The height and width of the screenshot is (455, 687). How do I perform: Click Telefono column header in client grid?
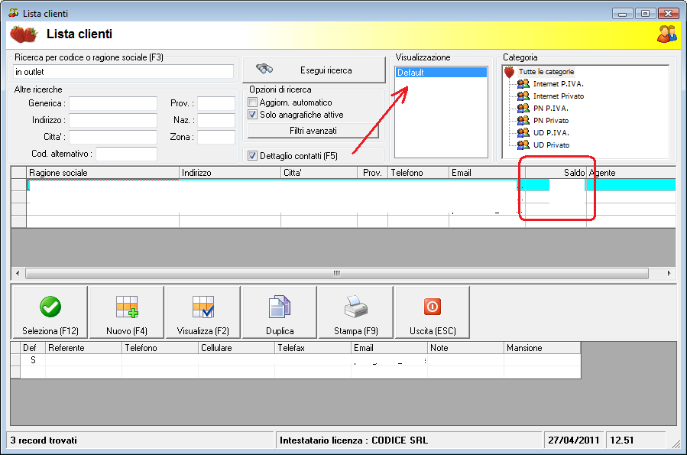pyautogui.click(x=419, y=173)
